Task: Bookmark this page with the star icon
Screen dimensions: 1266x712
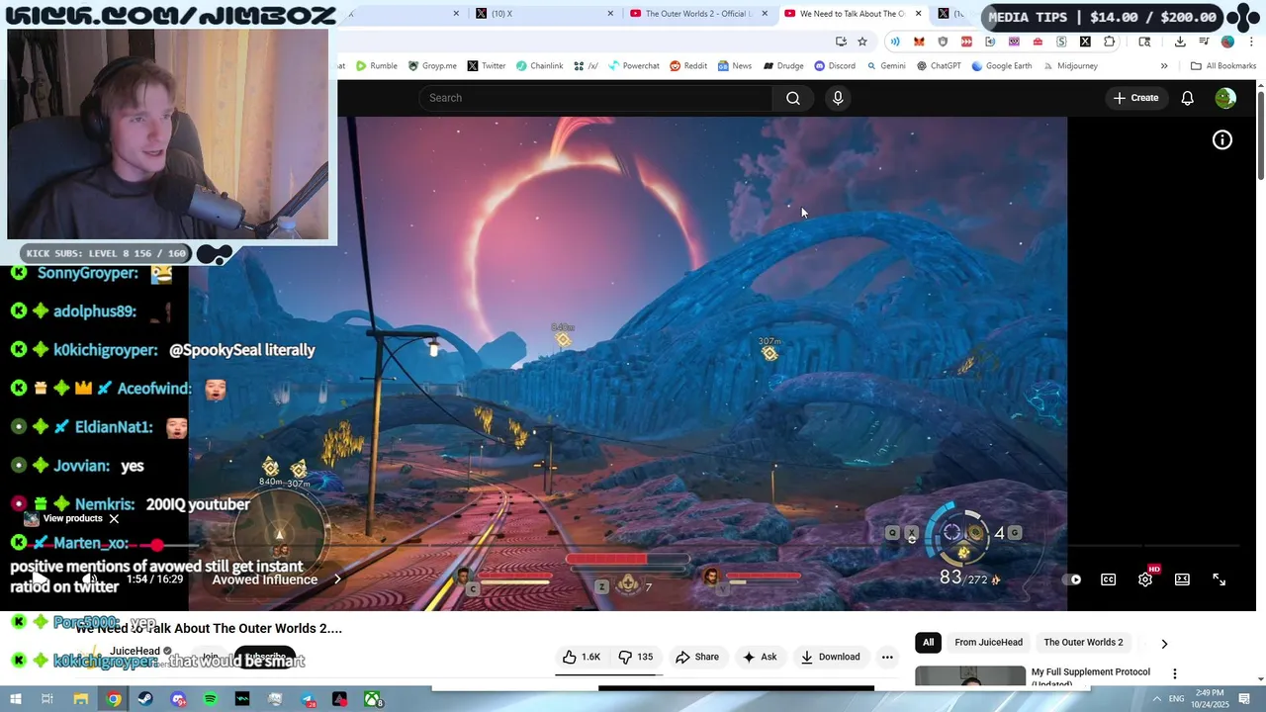Action: (862, 42)
